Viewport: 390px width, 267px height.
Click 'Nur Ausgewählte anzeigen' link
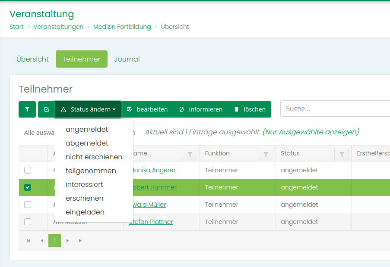[311, 132]
